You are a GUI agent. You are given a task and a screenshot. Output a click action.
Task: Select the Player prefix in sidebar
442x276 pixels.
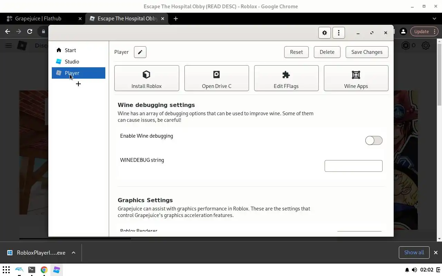tap(78, 73)
